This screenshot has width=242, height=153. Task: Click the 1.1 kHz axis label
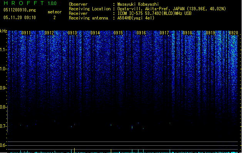(x=3, y=50)
